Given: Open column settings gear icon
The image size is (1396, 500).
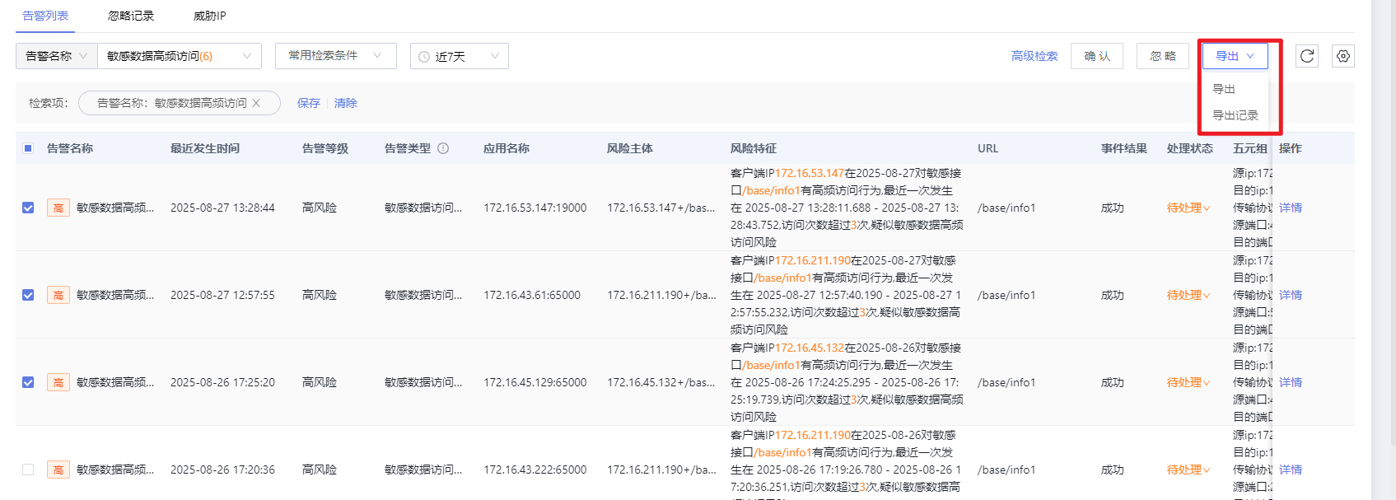Looking at the screenshot, I should 1342,56.
